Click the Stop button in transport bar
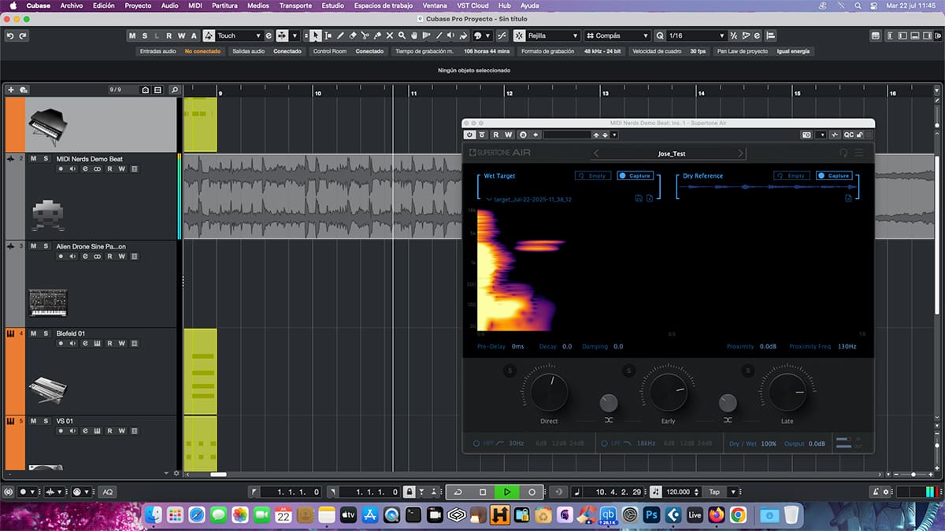945x531 pixels. coord(483,492)
